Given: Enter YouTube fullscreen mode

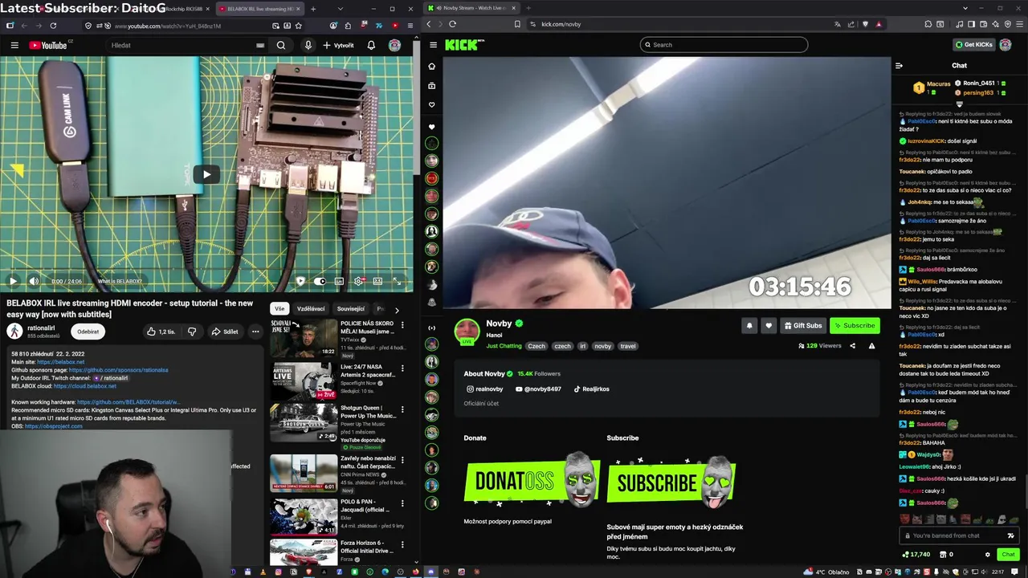Looking at the screenshot, I should coord(397,281).
